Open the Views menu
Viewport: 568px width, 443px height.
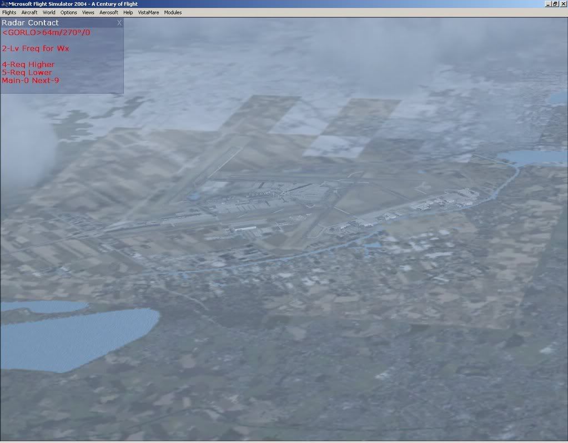(88, 12)
